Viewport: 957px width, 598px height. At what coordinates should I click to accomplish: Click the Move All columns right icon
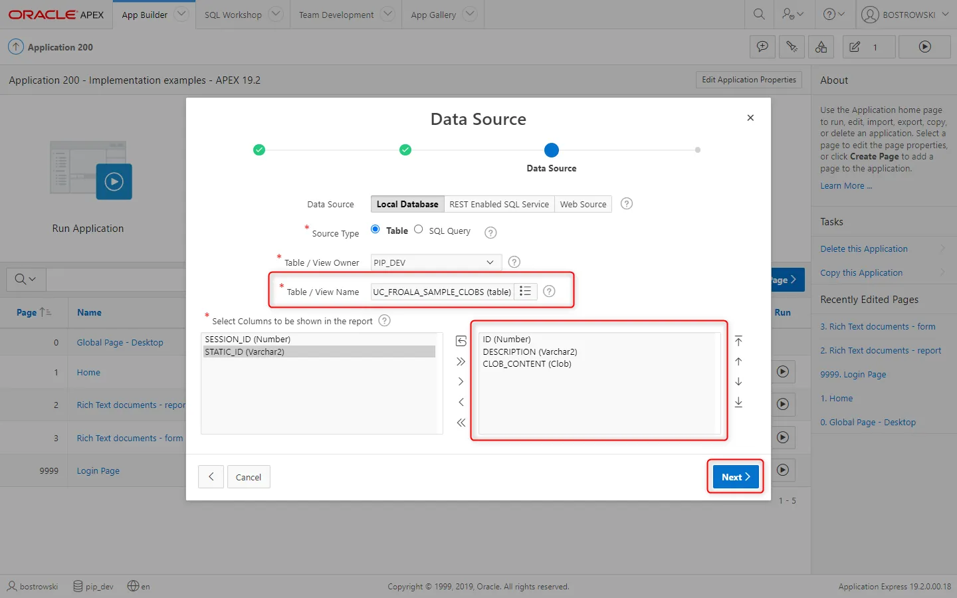pos(461,361)
